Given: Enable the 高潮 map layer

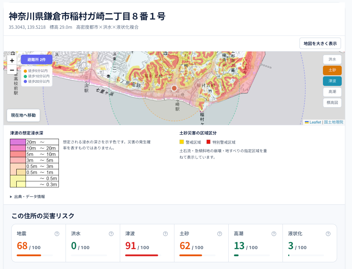Looking at the screenshot, I should [x=332, y=92].
